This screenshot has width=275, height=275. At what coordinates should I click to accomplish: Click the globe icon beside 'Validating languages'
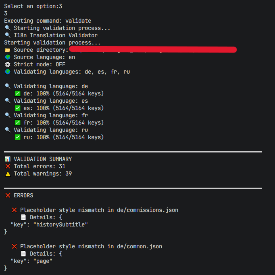coord(8,72)
